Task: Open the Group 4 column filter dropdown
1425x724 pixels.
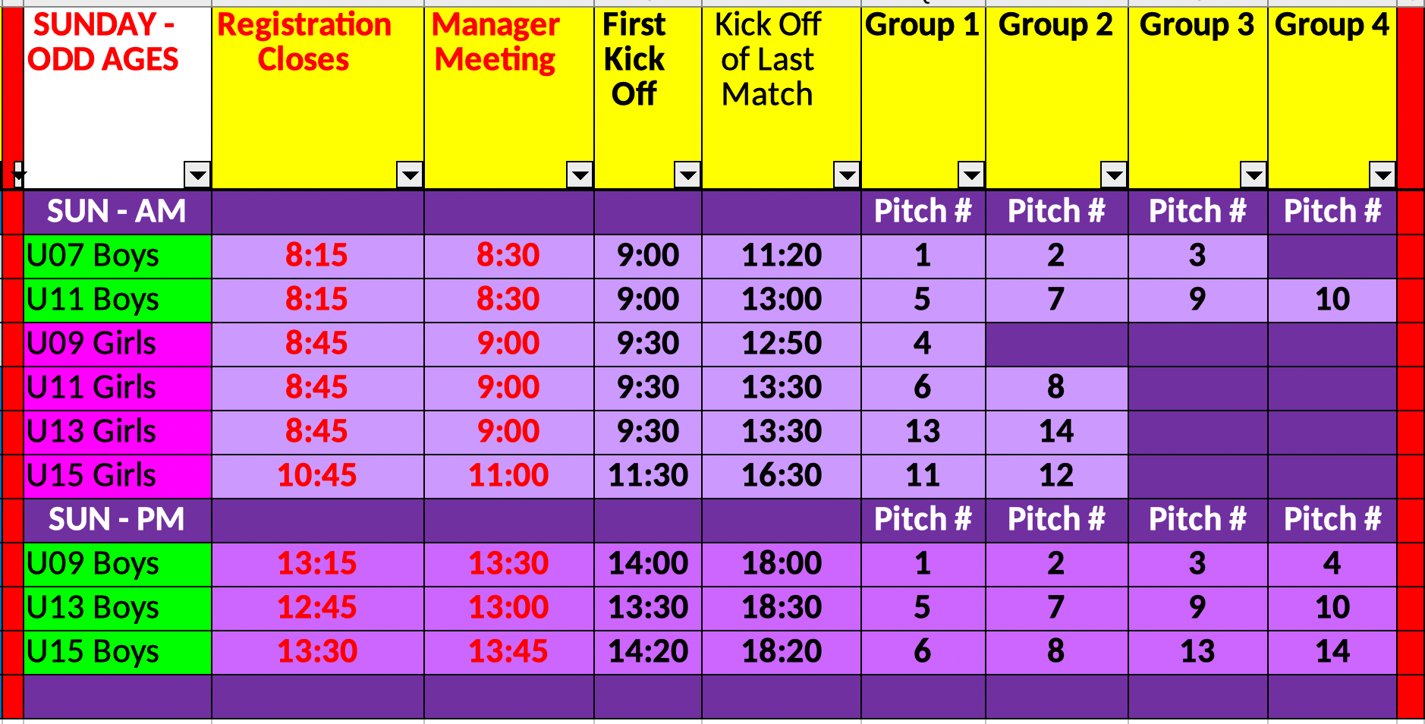Action: click(x=1381, y=176)
